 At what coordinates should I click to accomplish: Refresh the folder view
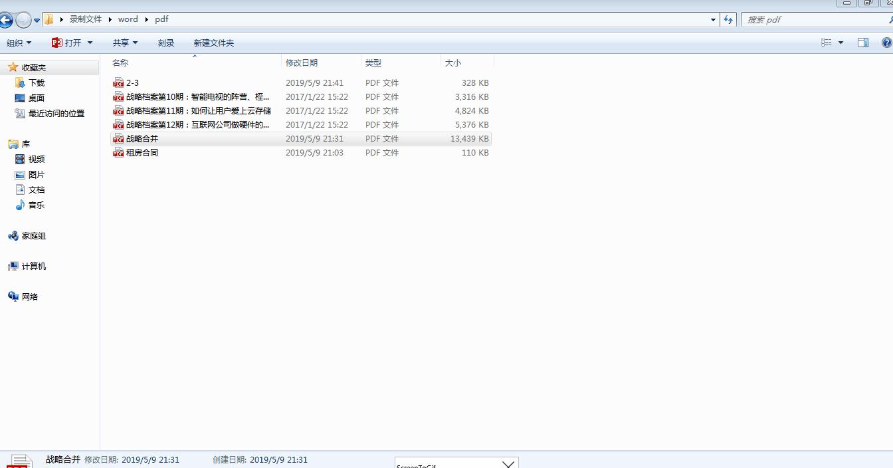[x=728, y=20]
